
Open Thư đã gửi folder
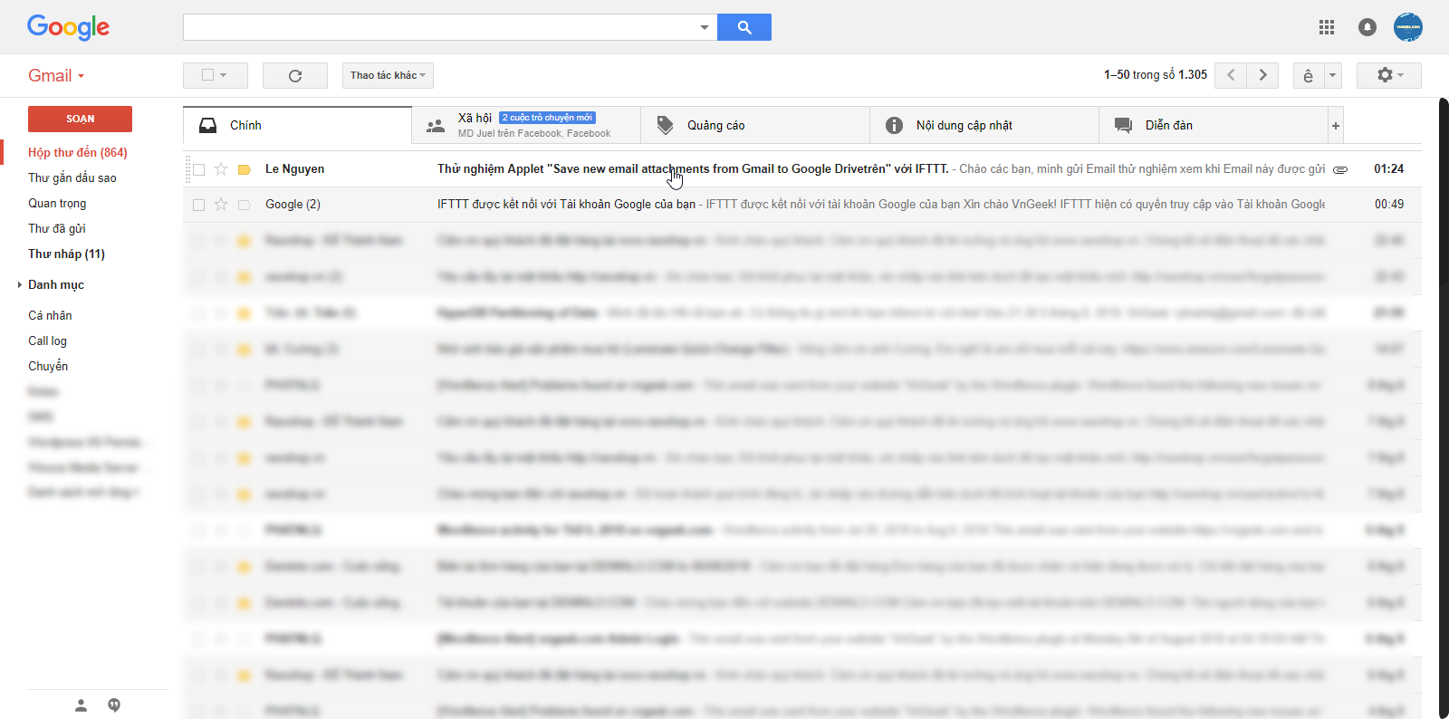point(57,229)
